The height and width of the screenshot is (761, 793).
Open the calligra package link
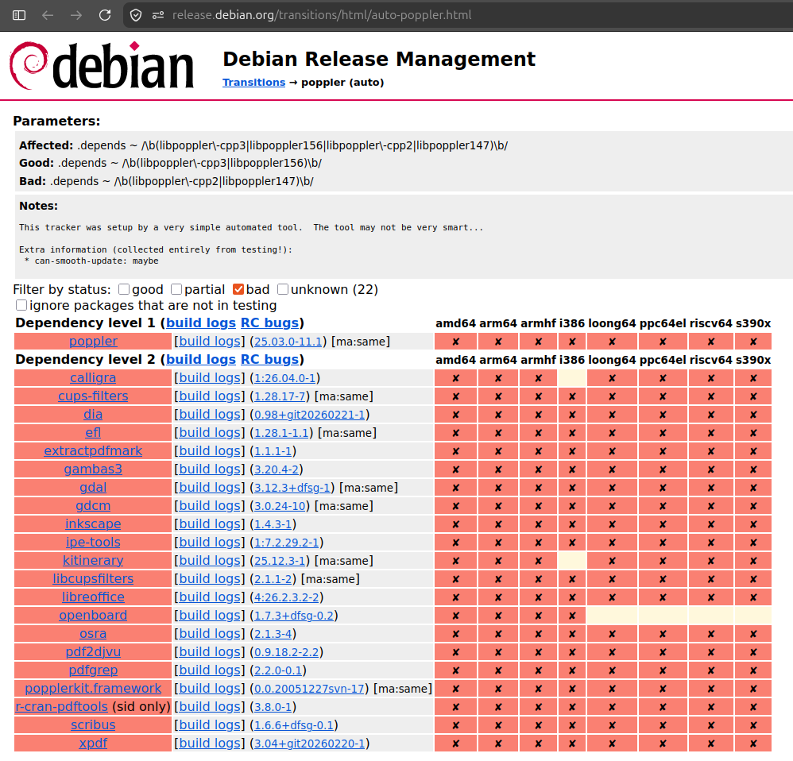(x=93, y=377)
